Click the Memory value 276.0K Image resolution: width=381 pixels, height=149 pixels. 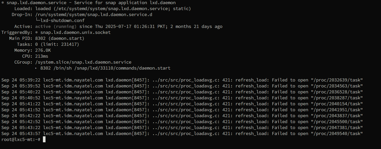pyautogui.click(x=43, y=50)
